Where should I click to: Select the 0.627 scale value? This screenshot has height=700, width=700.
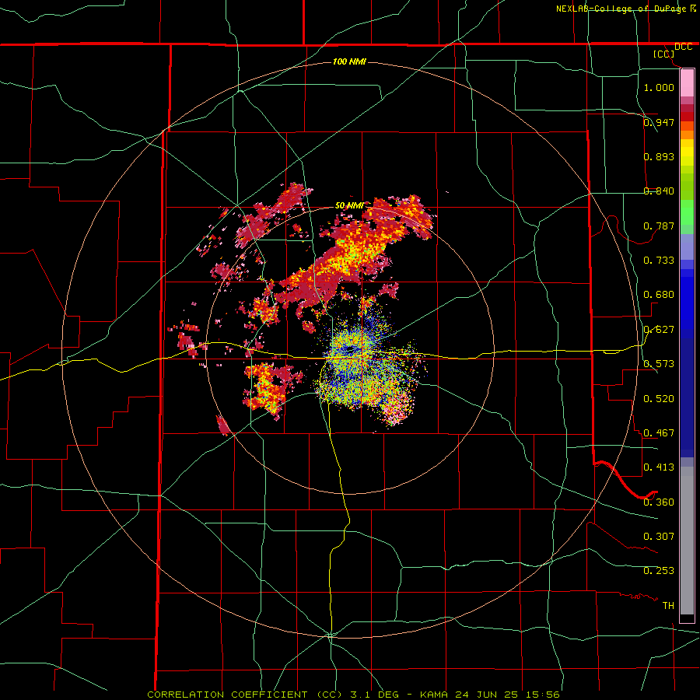tap(659, 330)
